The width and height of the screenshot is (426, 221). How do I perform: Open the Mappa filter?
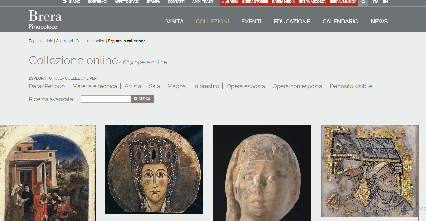tap(176, 86)
